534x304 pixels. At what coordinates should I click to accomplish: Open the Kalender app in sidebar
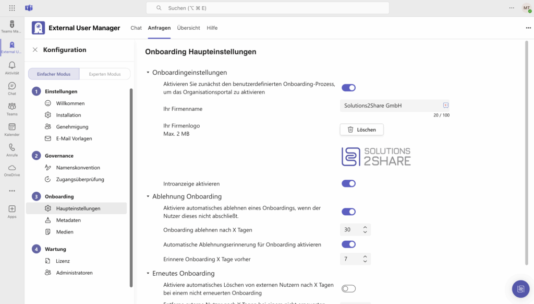(12, 129)
